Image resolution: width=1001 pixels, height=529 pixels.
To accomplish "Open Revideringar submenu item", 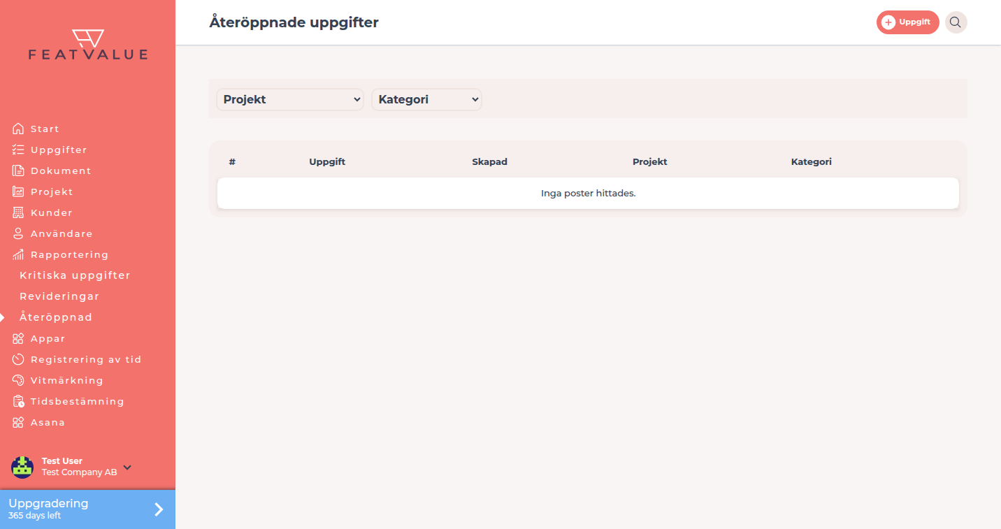I will (59, 296).
